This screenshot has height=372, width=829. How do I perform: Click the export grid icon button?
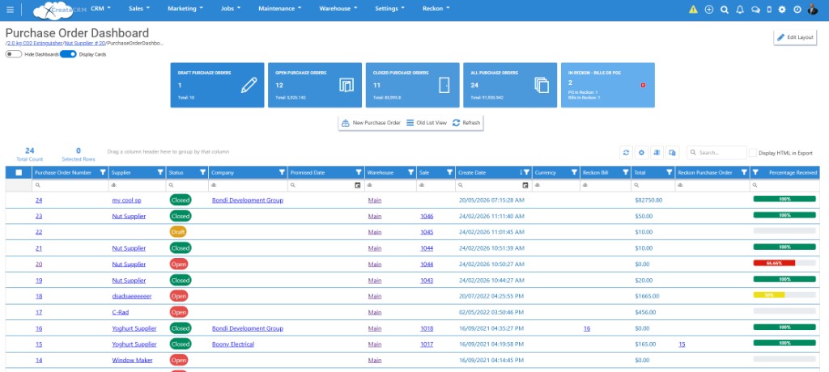coord(672,153)
